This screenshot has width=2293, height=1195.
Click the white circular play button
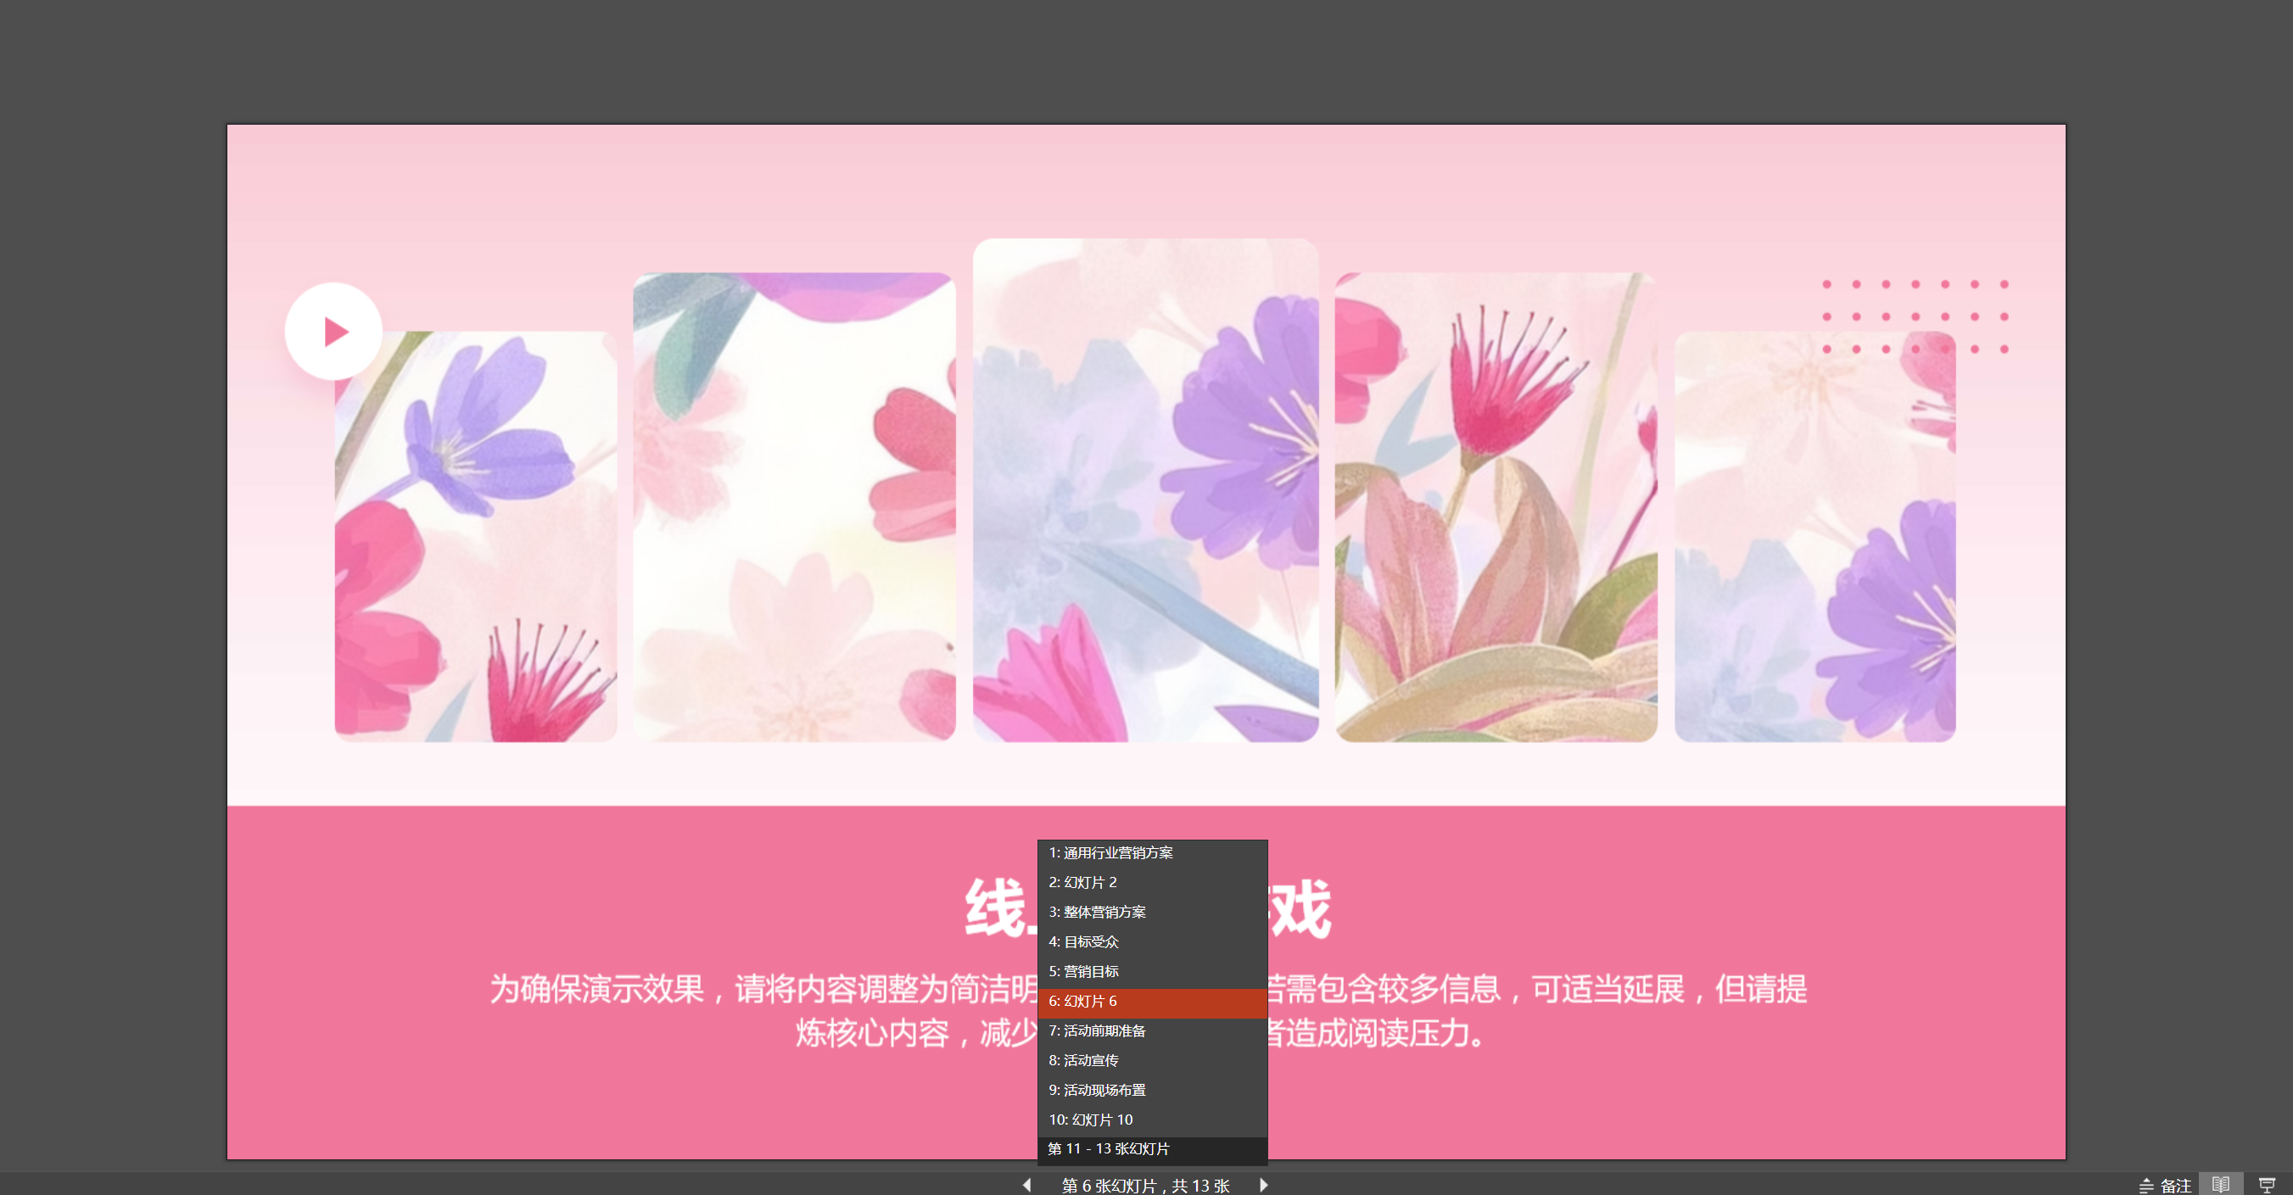coord(333,331)
